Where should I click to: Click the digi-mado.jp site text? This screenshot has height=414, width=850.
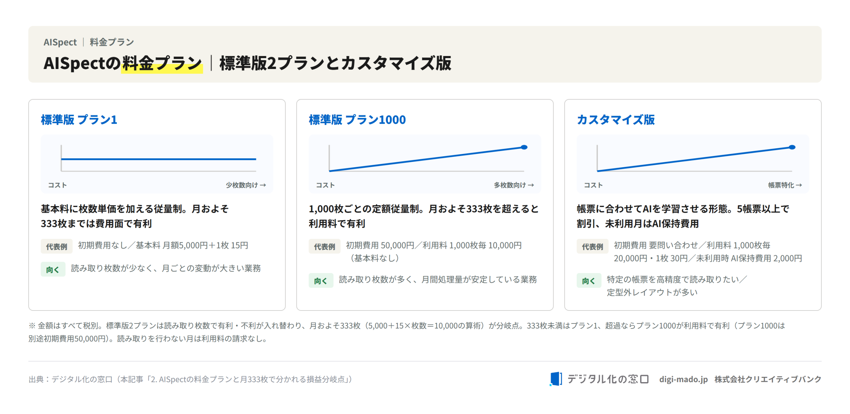[683, 379]
